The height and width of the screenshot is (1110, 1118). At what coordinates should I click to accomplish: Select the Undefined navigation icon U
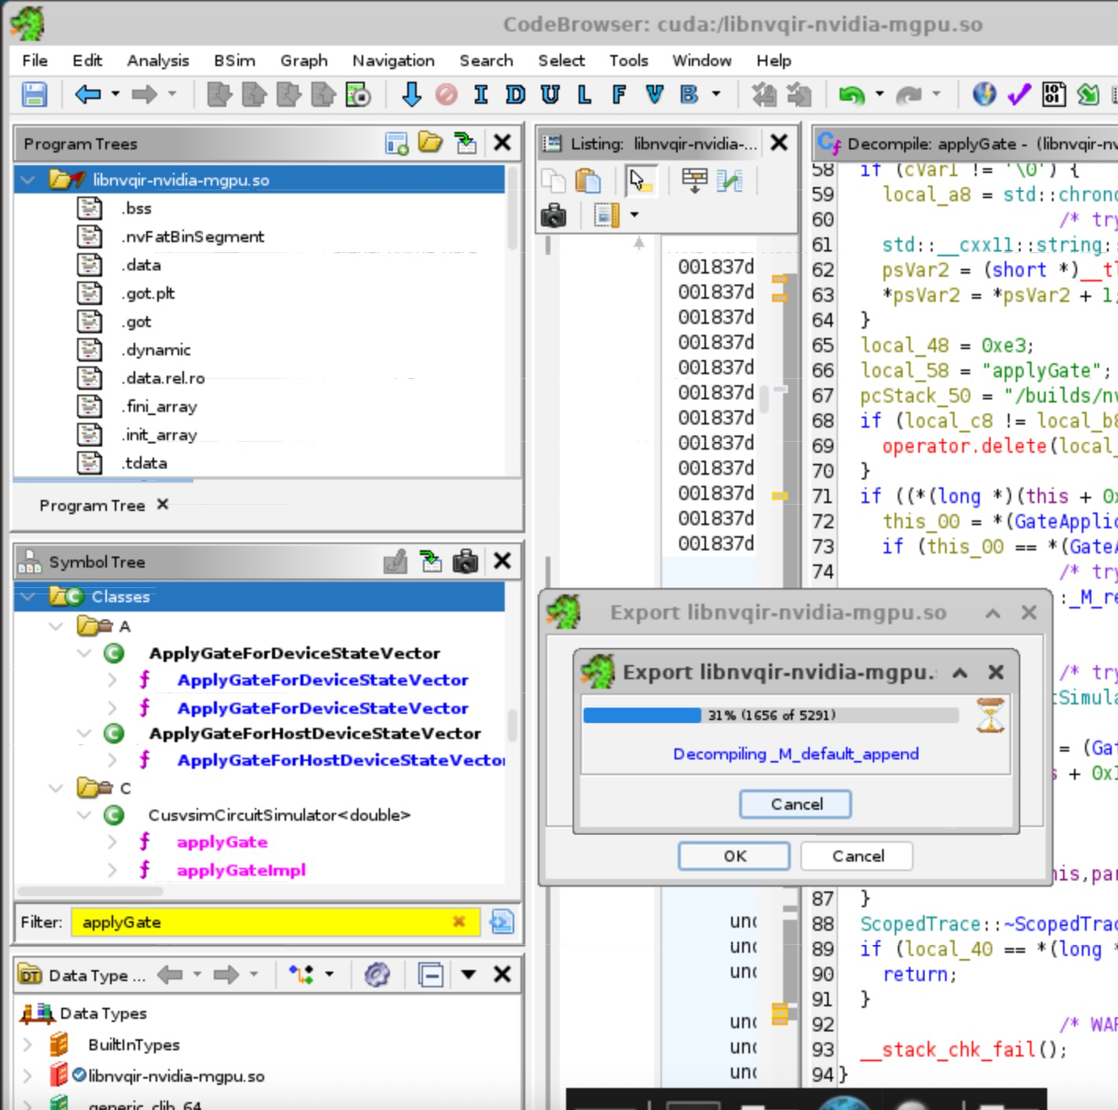[x=550, y=95]
